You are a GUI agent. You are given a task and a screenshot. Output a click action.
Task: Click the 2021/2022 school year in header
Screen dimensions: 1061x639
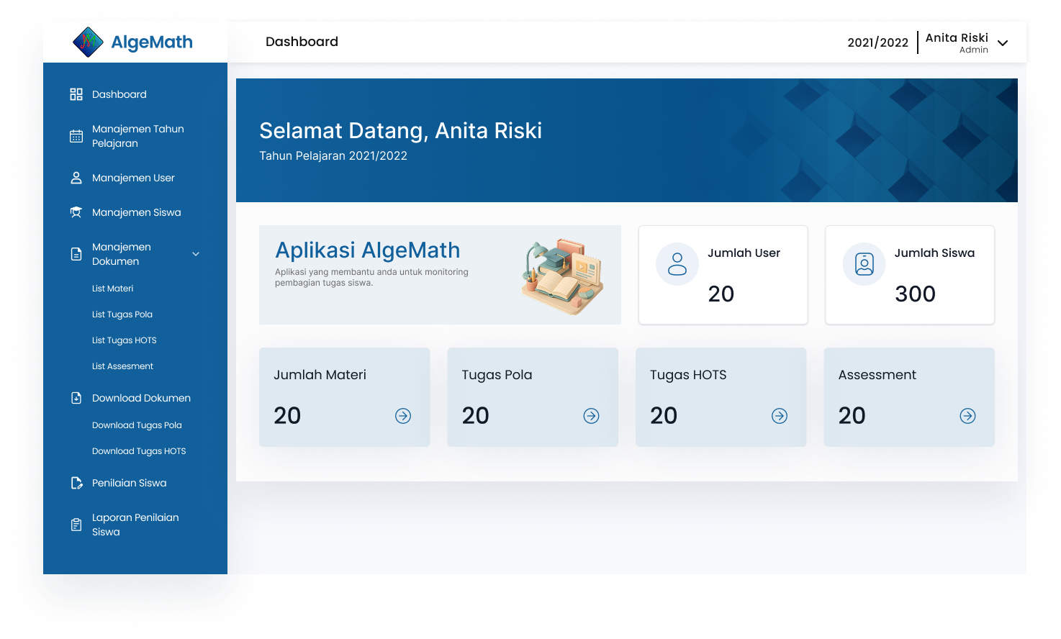(878, 42)
